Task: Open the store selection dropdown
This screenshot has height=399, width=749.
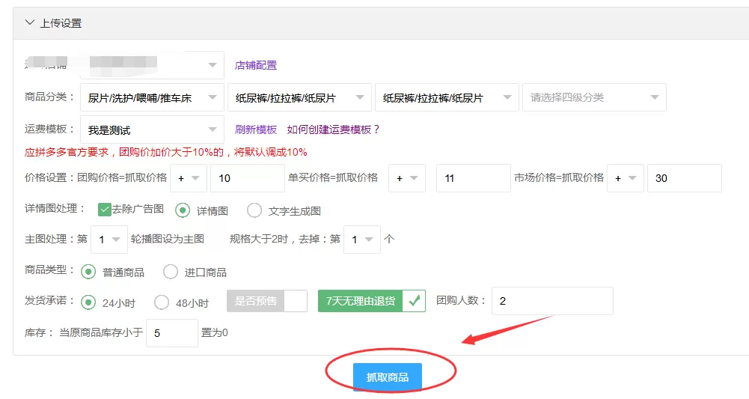Action: [x=152, y=65]
